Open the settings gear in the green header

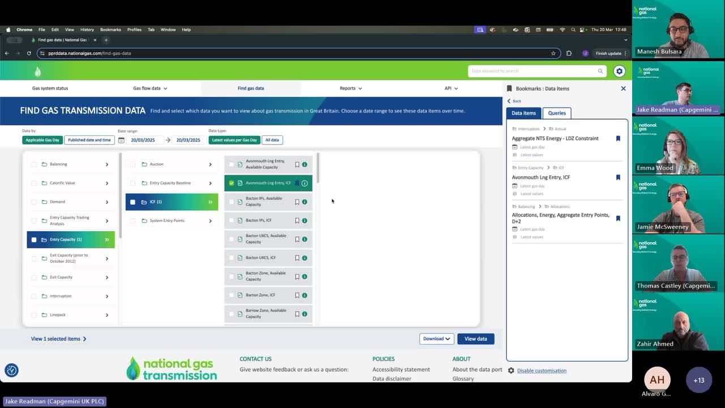619,71
